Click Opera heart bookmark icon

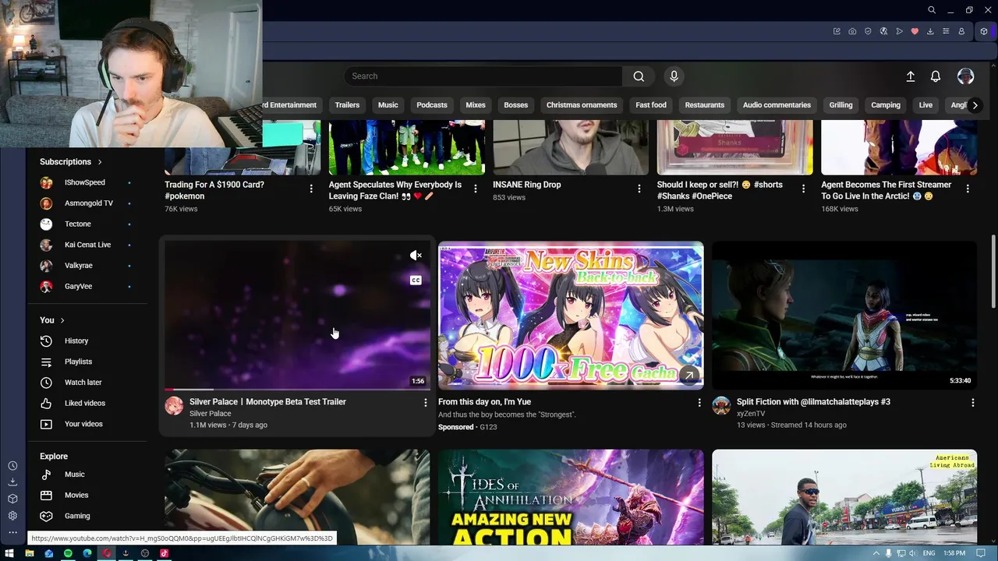pyautogui.click(x=915, y=31)
